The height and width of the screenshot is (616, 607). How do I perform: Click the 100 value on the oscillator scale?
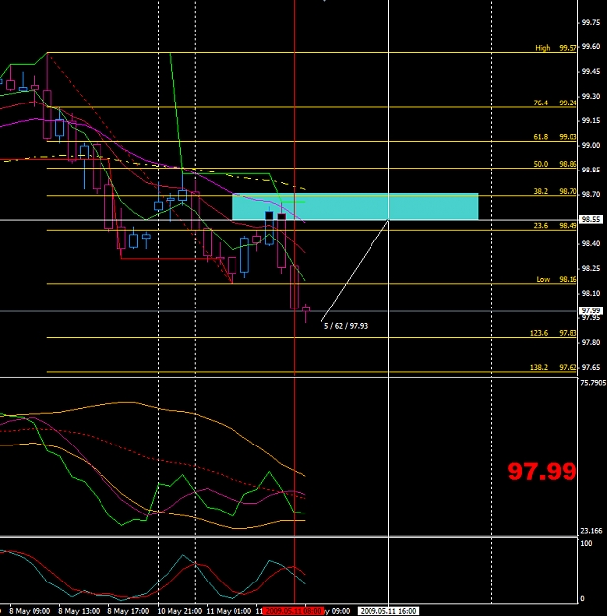(x=586, y=543)
